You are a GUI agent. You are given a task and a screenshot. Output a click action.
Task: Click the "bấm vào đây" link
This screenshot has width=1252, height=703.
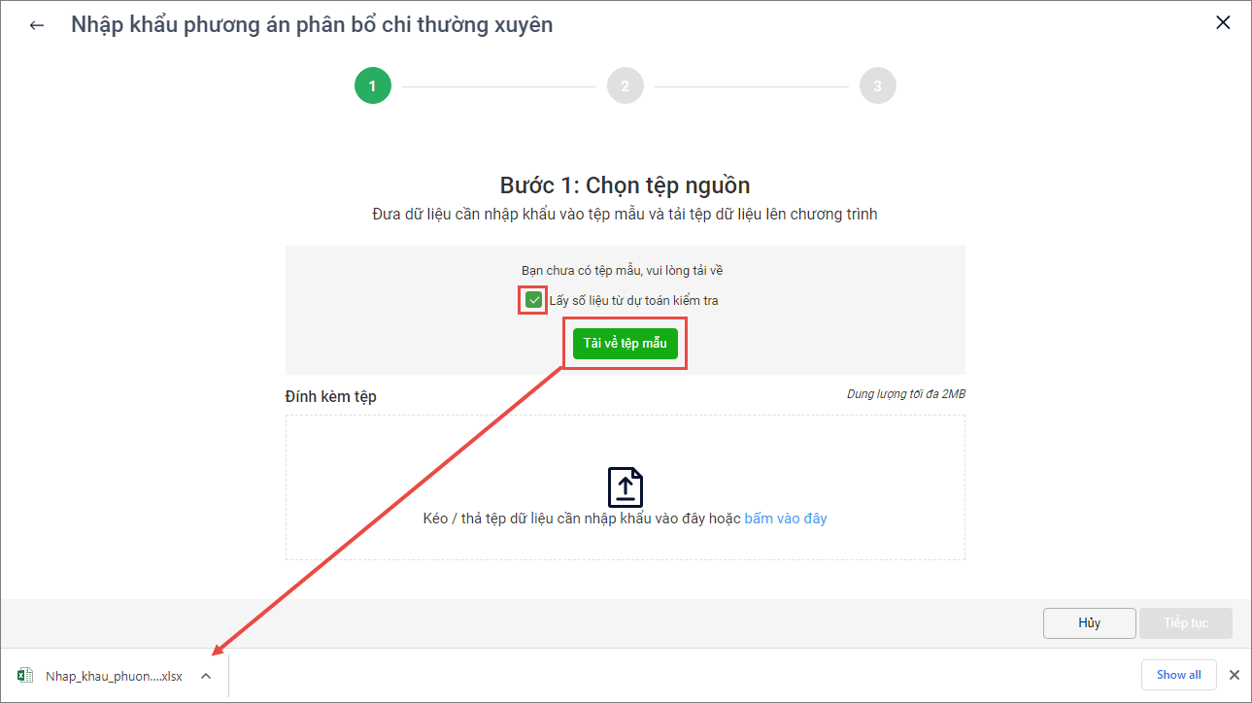[x=786, y=519]
